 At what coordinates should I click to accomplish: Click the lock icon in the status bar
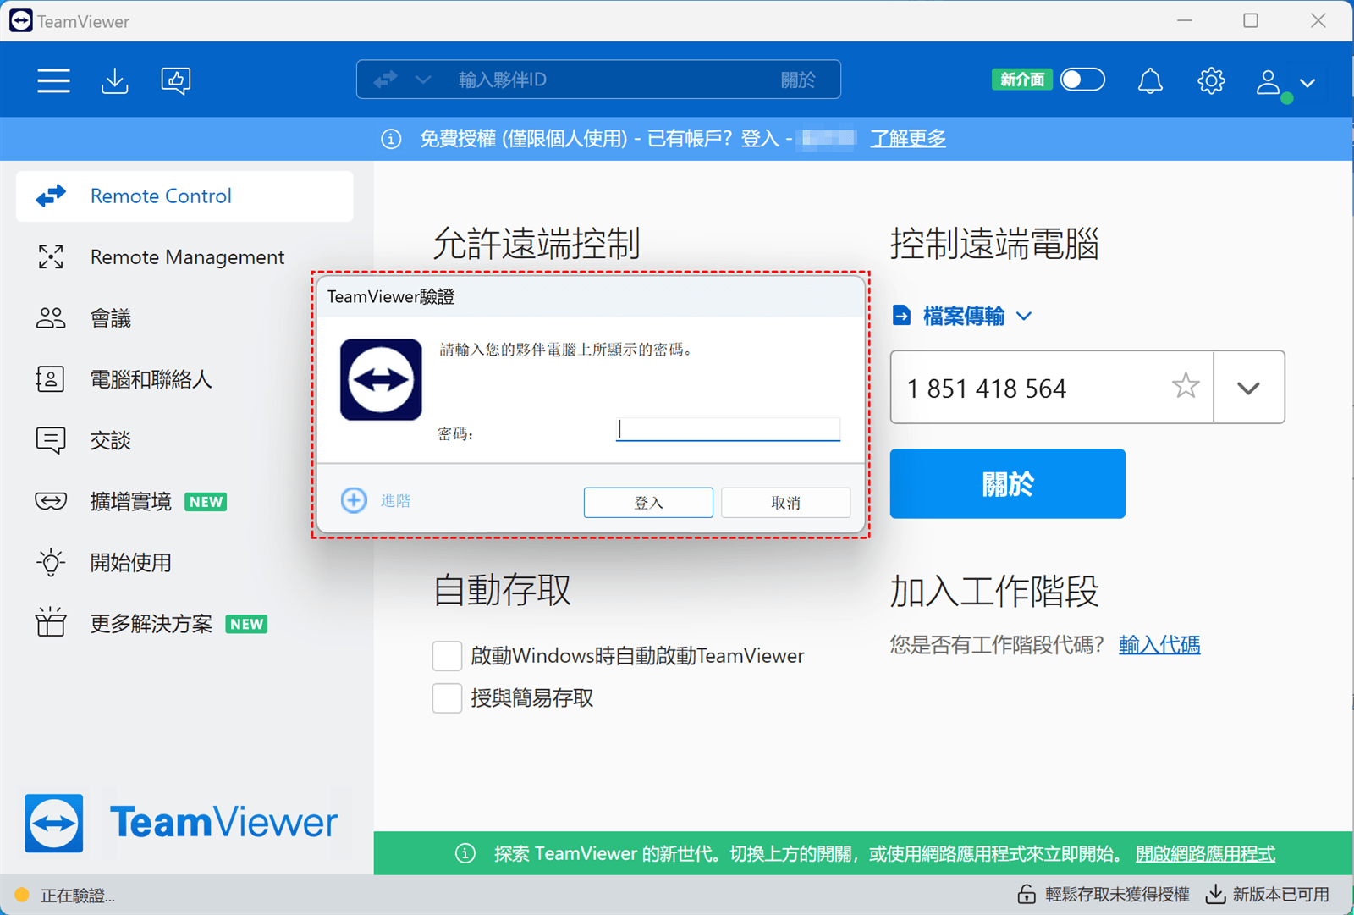click(1027, 894)
